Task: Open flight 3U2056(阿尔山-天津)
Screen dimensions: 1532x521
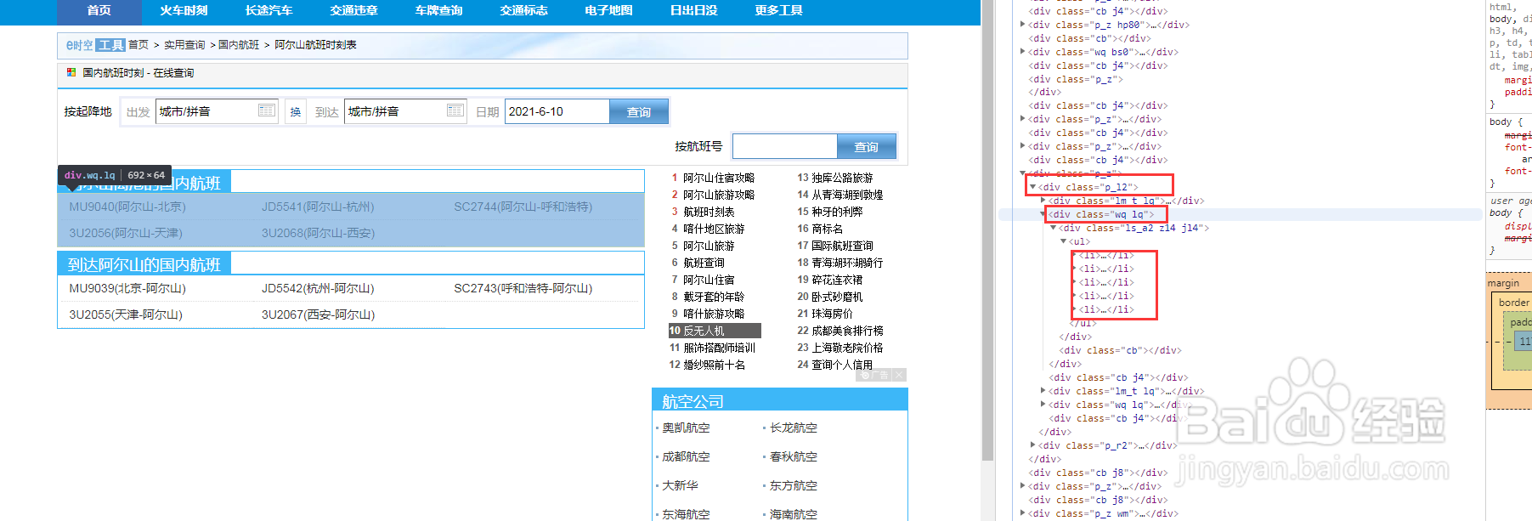Action: [x=126, y=233]
